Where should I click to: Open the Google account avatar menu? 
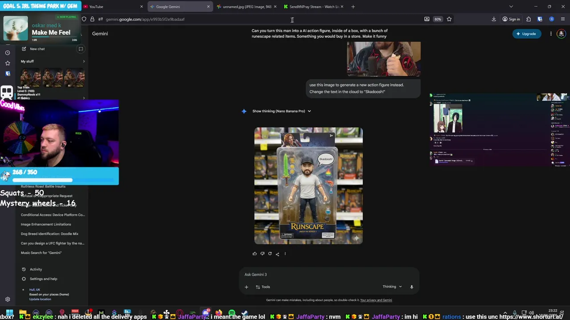561,34
